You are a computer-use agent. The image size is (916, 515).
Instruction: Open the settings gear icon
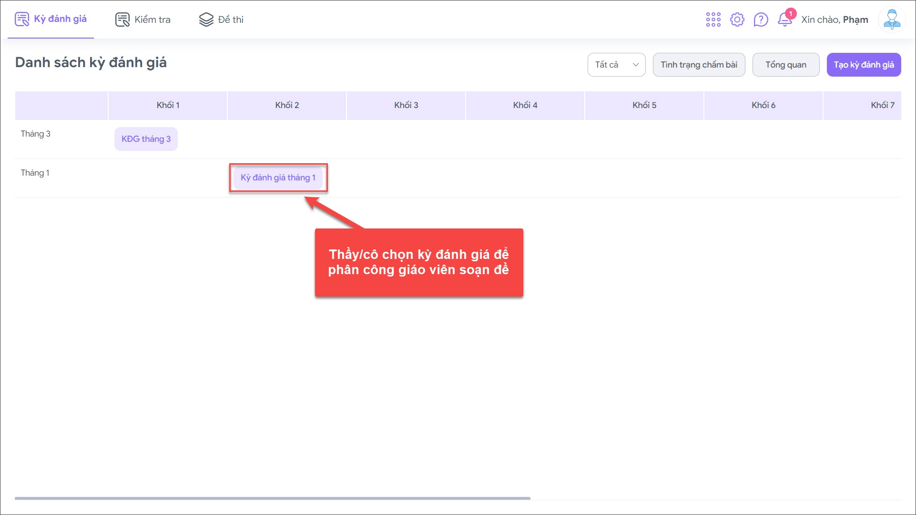click(x=737, y=20)
